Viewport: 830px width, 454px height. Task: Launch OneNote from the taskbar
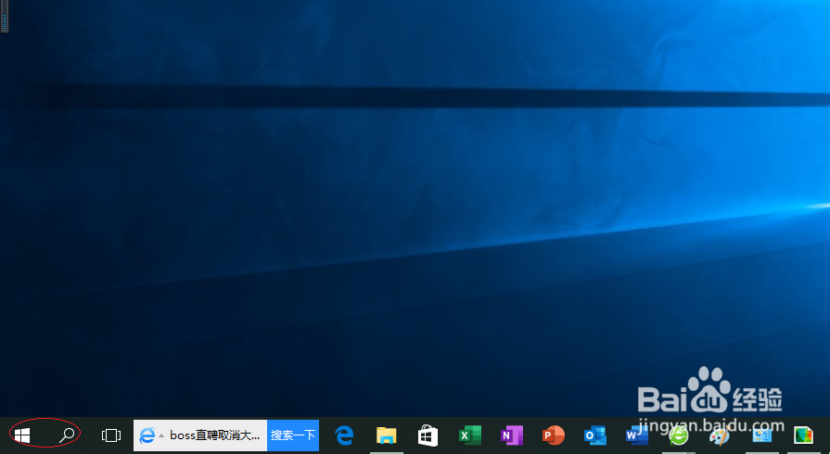click(511, 435)
